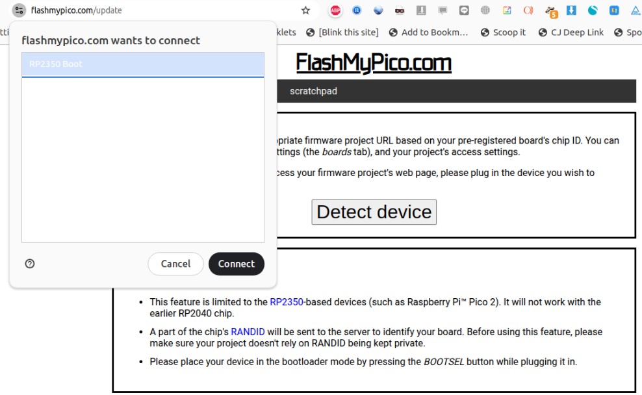This screenshot has height=395, width=642.
Task: Open the 'scratchpad' navigation tab
Action: (x=313, y=91)
